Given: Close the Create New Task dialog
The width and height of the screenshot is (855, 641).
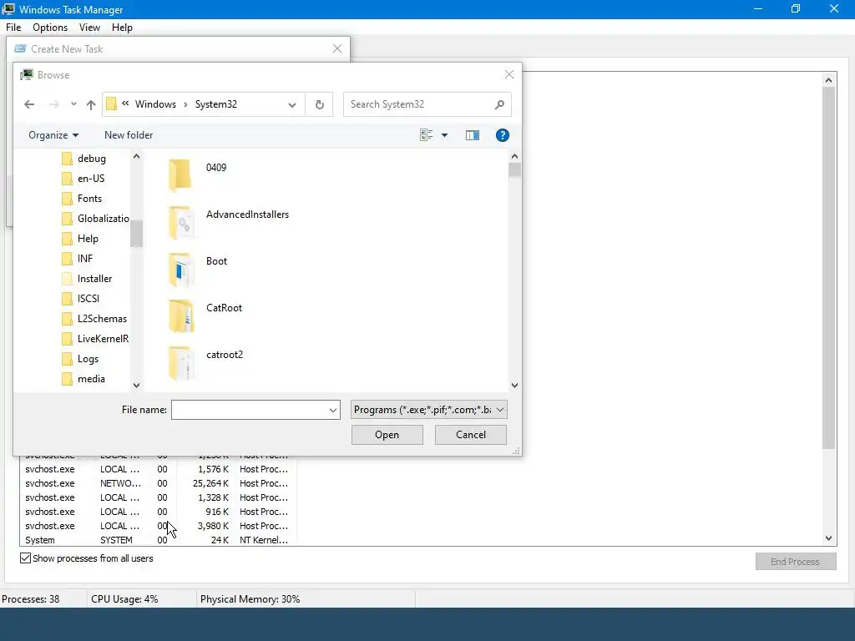Looking at the screenshot, I should (x=337, y=48).
